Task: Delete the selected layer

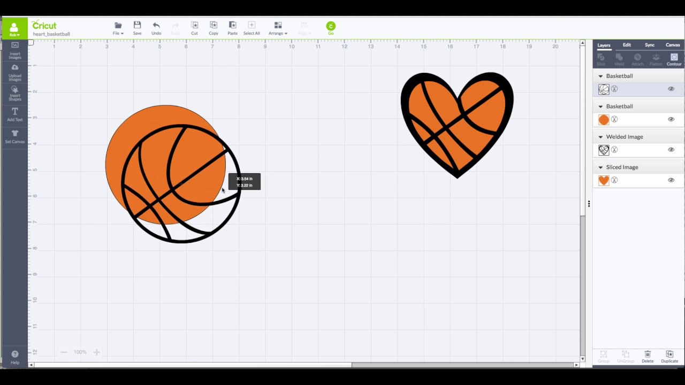Action: tap(648, 357)
